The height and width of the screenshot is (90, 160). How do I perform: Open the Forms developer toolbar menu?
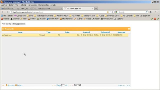tap(32, 19)
